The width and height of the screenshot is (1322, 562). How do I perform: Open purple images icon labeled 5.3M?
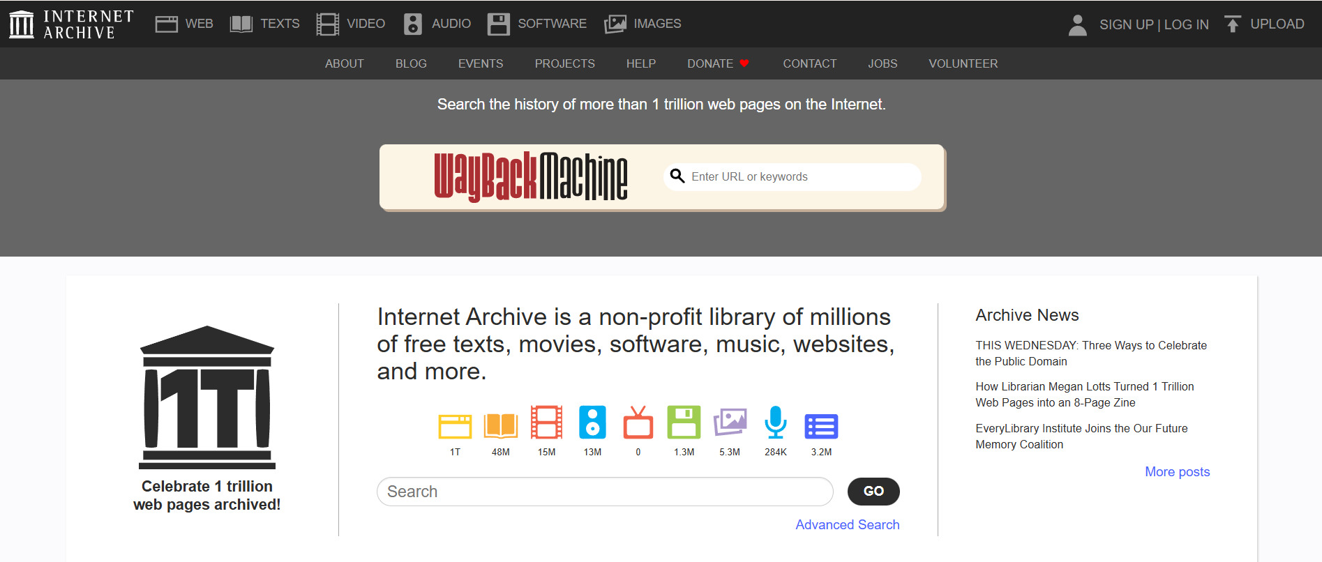tap(730, 423)
